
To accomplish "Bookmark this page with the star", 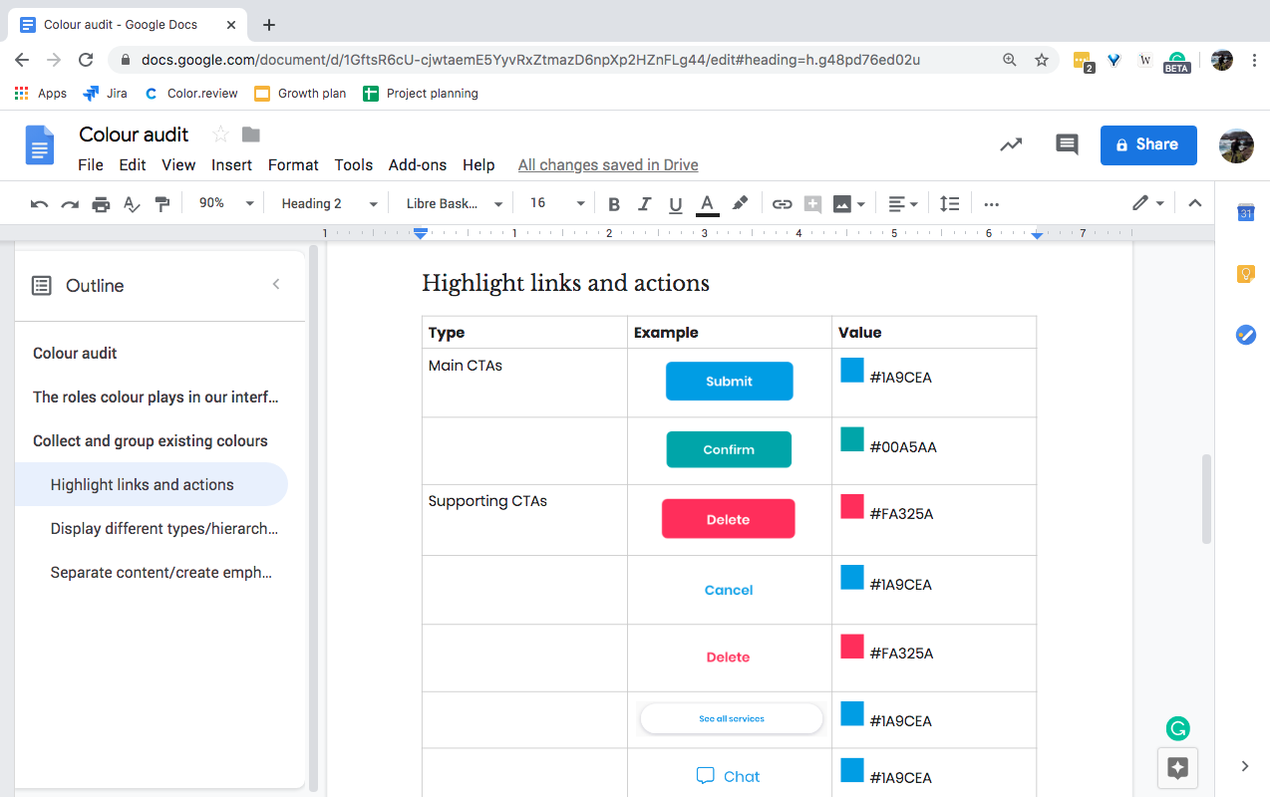I will tap(1042, 60).
